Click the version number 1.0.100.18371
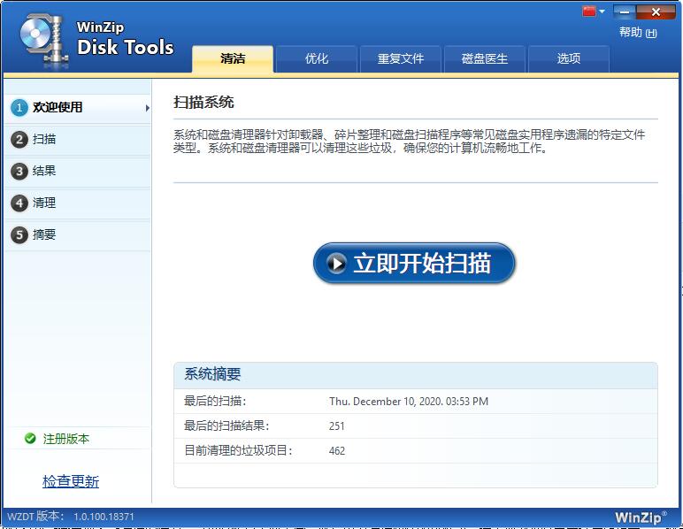The height and width of the screenshot is (529, 683). click(104, 517)
